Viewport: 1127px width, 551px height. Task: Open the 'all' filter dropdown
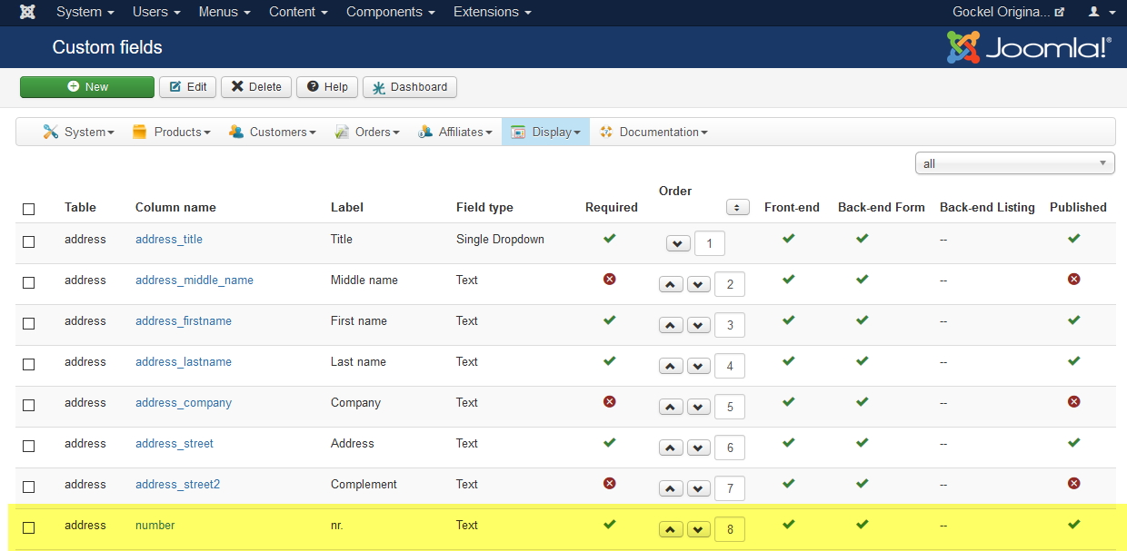tap(1014, 163)
